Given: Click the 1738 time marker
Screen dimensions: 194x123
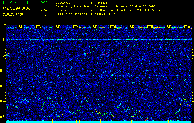Looking at the screenshot, I should pyautogui.click(x=150, y=26).
